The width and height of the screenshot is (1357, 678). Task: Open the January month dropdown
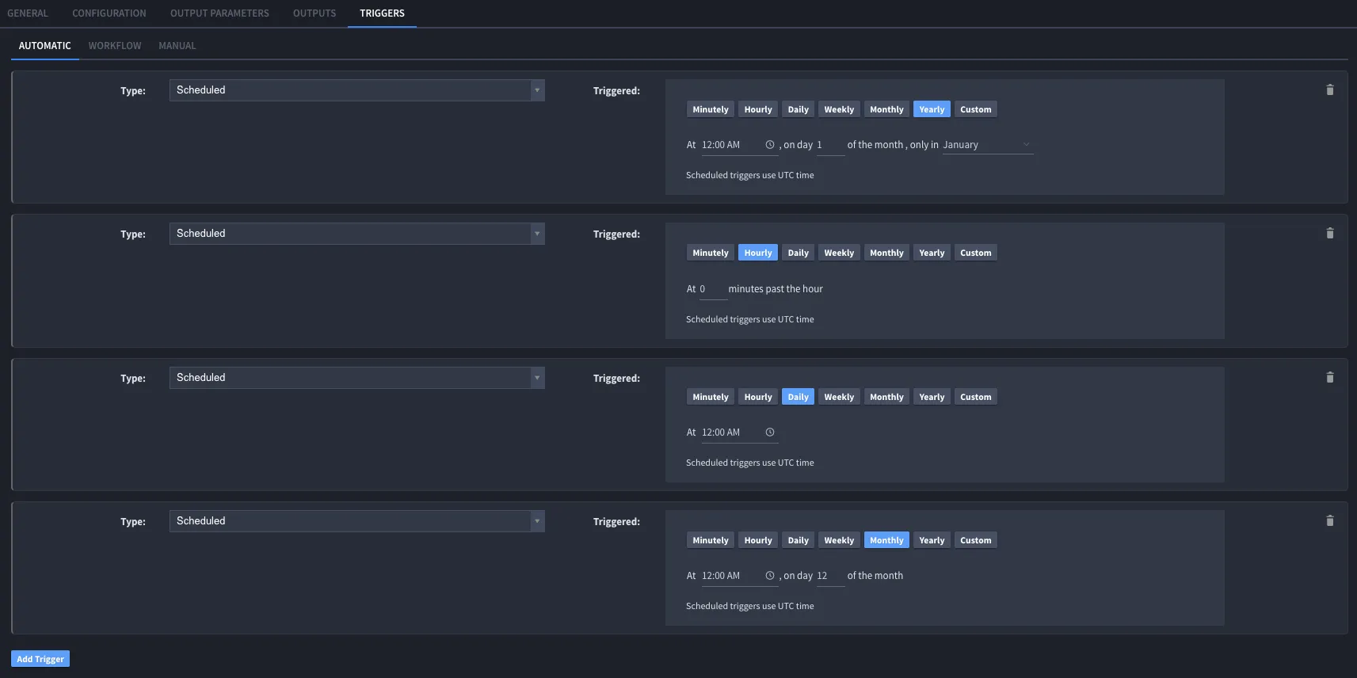(988, 145)
